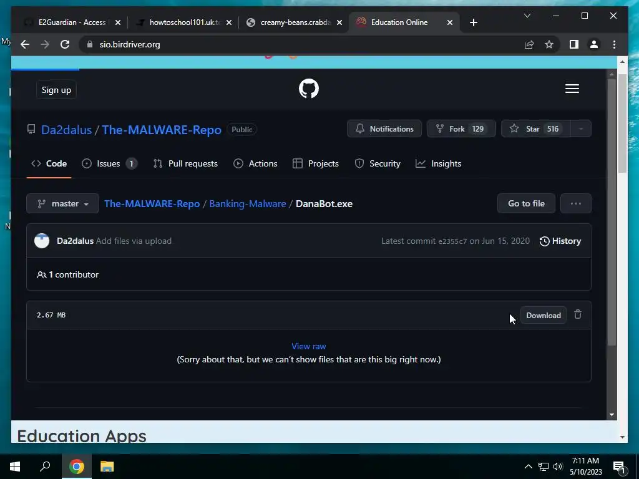This screenshot has height=479, width=639.
Task: Click the Chrome back arrow
Action: coord(25,44)
